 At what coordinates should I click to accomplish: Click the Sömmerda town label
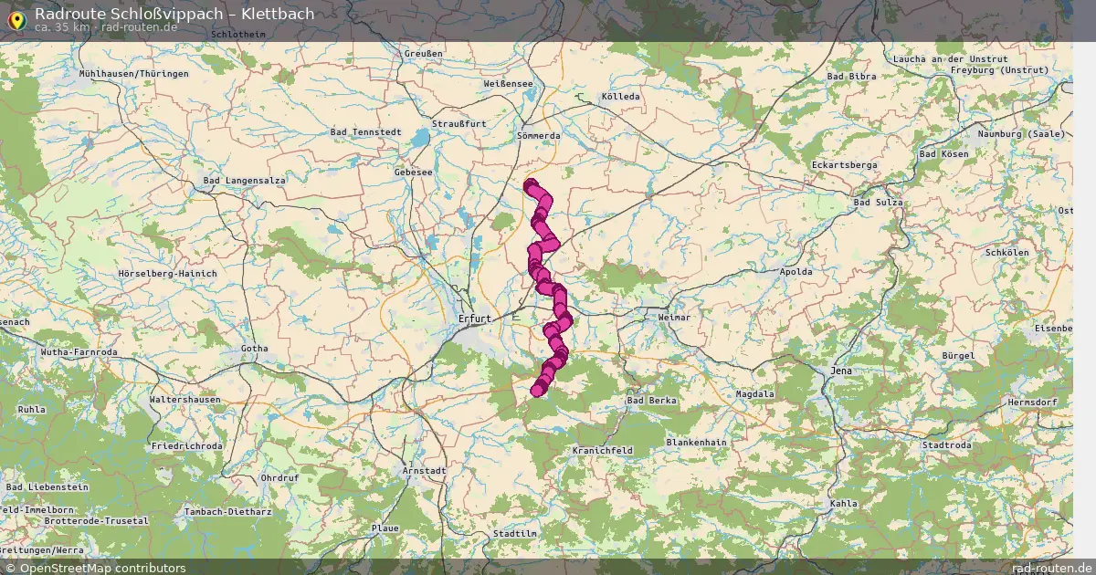538,135
